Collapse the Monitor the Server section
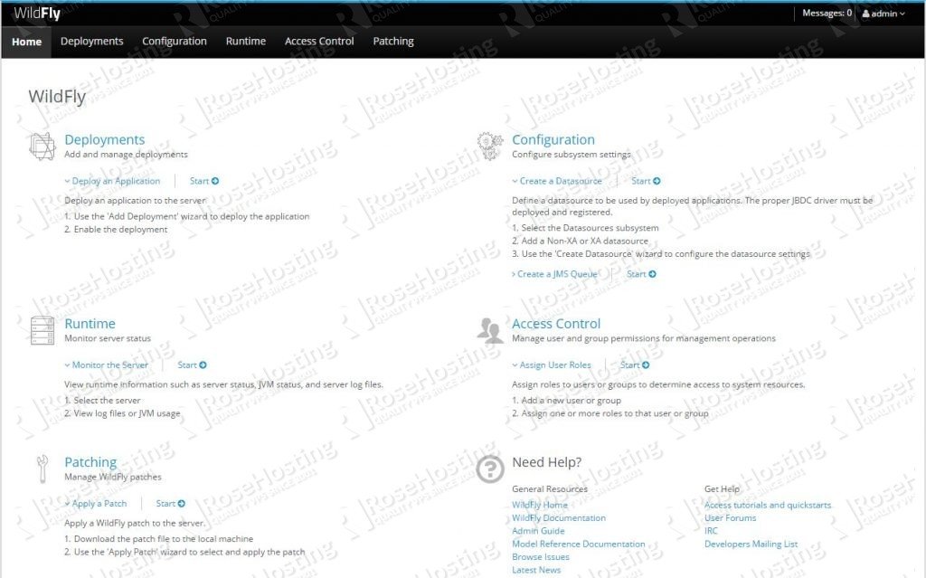This screenshot has height=578, width=926. [x=106, y=365]
